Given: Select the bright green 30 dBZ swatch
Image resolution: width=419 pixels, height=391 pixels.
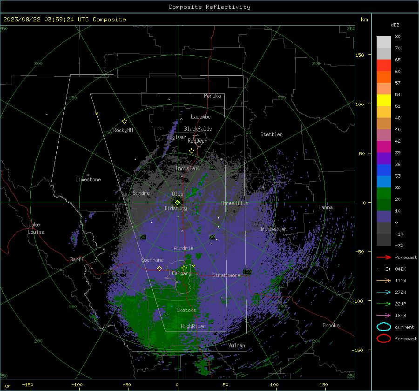Looking at the screenshot, I should 384,193.
